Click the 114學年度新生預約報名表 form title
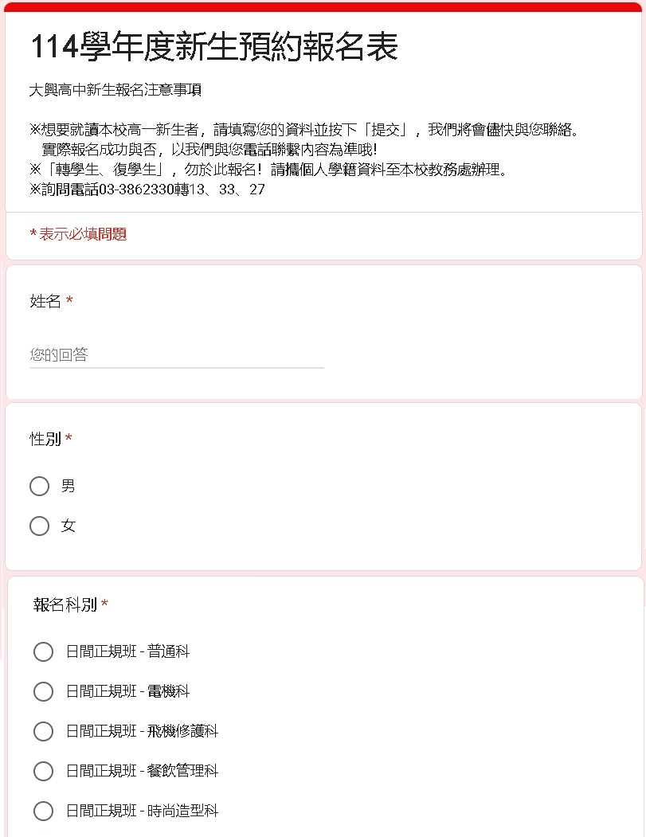Screen dimensions: 646x837 tap(214, 46)
